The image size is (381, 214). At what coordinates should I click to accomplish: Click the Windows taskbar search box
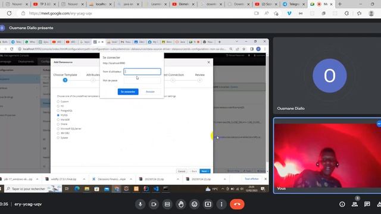coord(33,189)
